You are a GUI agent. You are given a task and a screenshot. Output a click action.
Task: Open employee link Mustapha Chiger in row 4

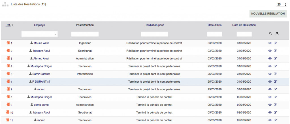(41, 66)
